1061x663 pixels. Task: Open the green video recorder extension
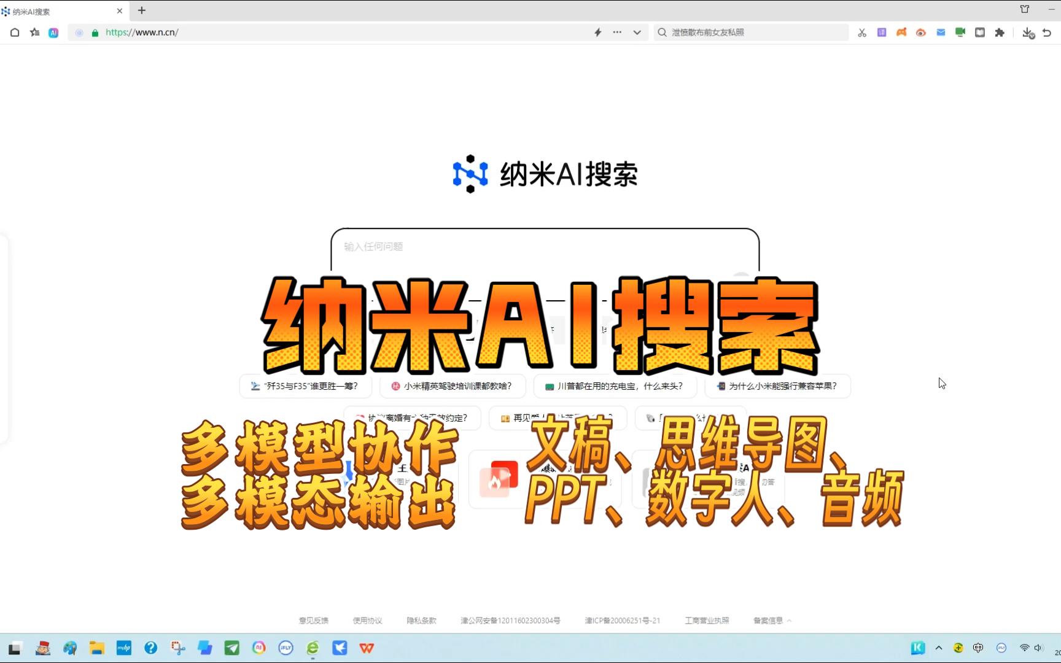[x=960, y=33]
